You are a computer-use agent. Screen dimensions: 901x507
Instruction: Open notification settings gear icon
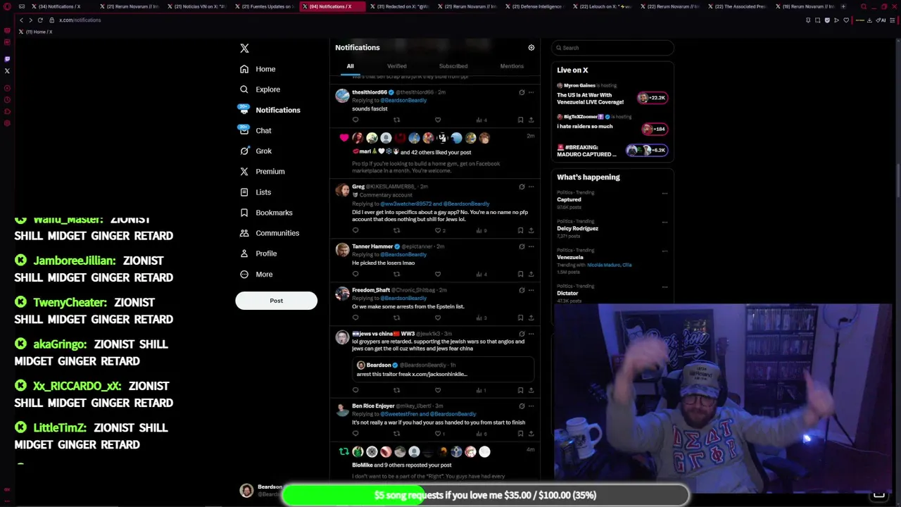531,48
